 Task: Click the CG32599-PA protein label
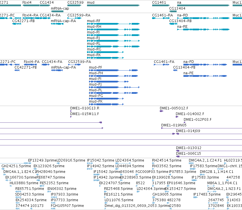coord(80,62)
